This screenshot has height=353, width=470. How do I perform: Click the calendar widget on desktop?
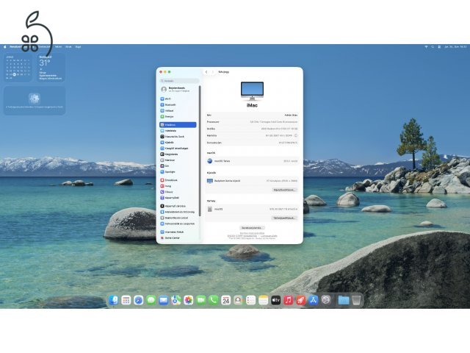(x=18, y=68)
